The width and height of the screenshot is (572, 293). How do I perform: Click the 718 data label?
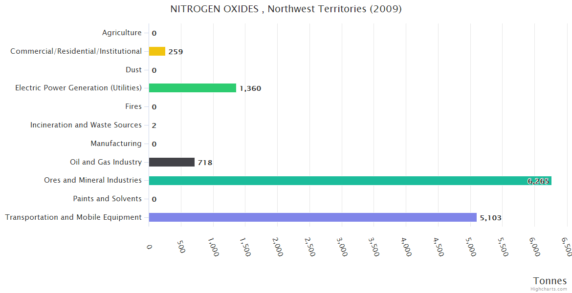click(x=205, y=163)
